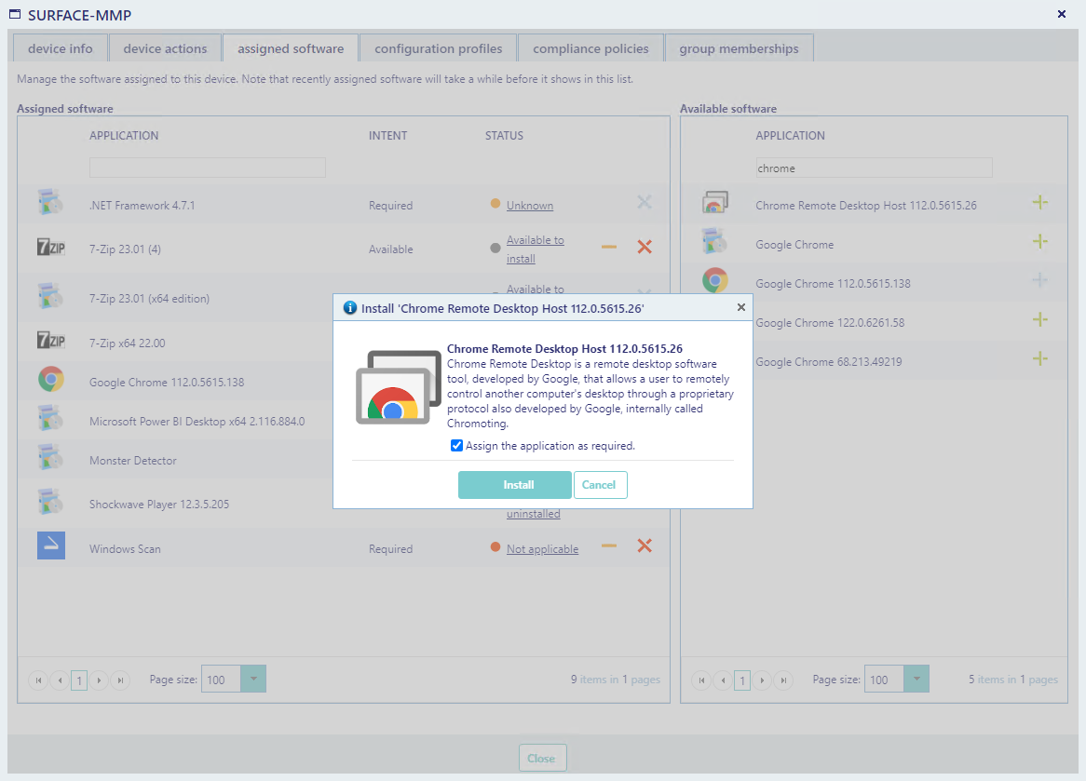Click add icon beside Google Chrome 122.0.6261.58

coord(1040,320)
